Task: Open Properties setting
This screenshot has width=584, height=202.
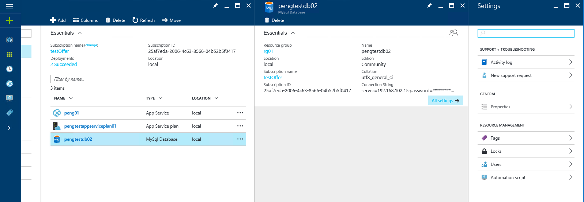Action: [526, 107]
